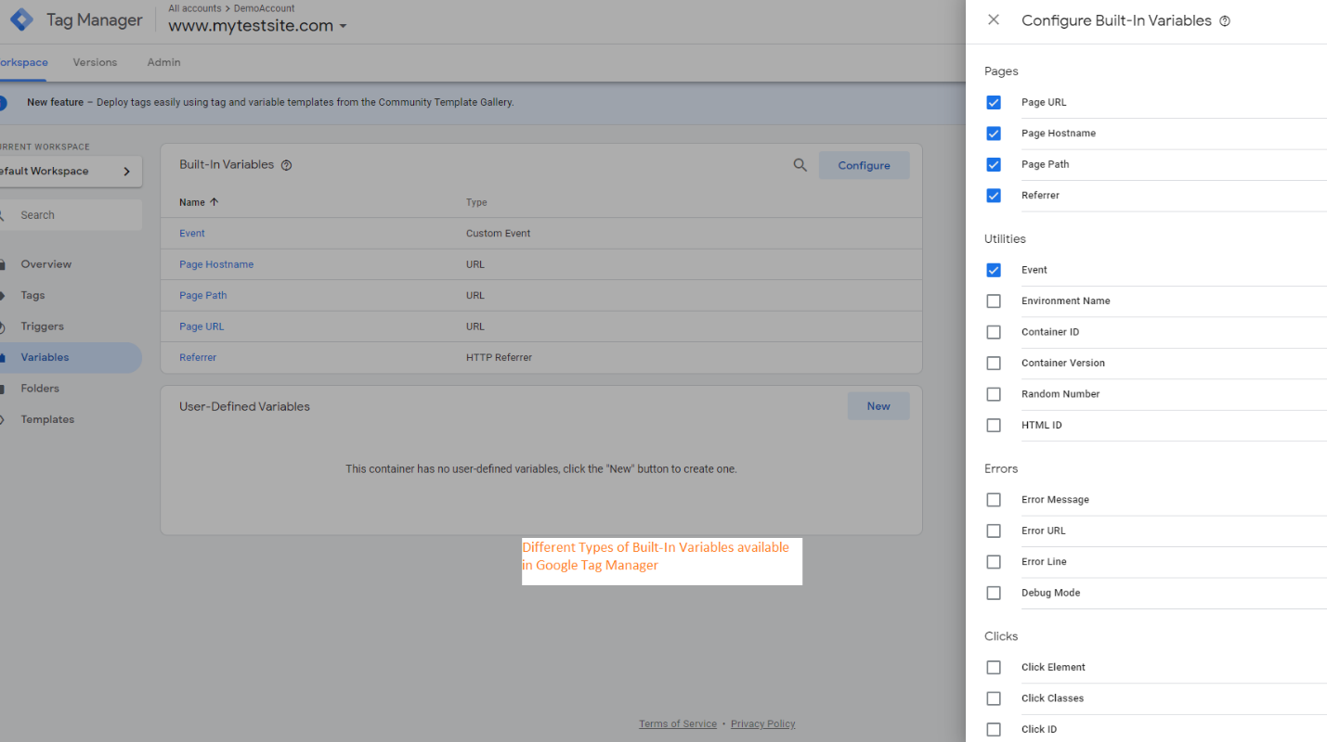Open Triggers in the sidebar

click(43, 326)
